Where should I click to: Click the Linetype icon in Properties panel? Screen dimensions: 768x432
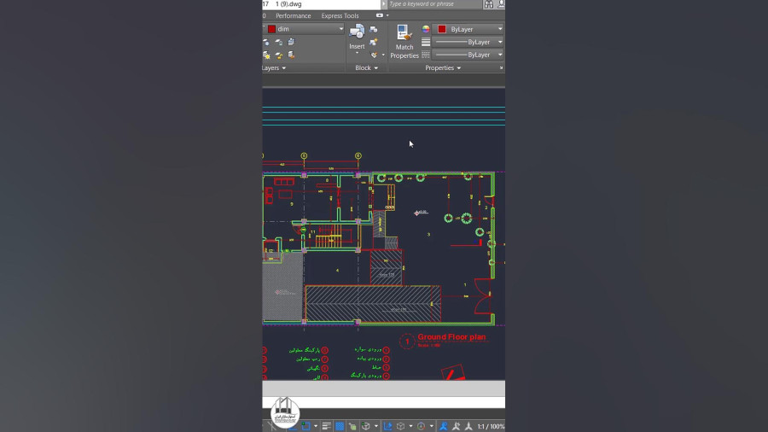point(426,55)
